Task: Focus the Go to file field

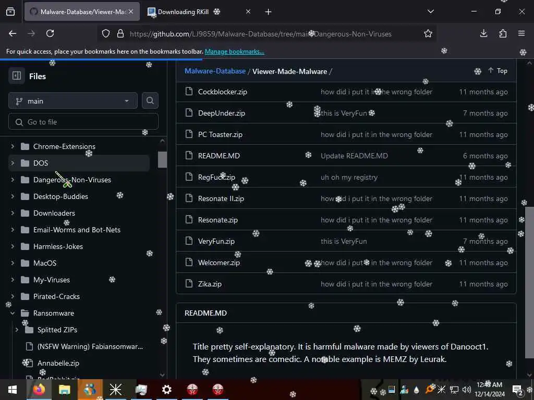Action: [x=83, y=122]
